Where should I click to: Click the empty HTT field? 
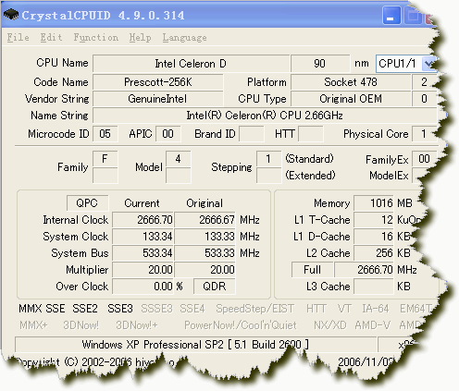pos(311,134)
